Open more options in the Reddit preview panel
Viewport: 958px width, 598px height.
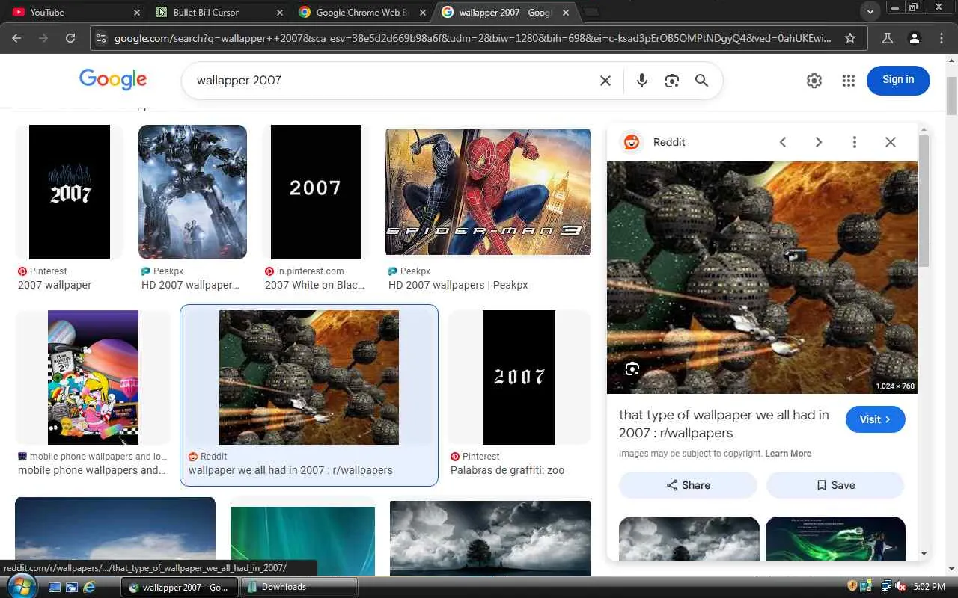coord(855,142)
